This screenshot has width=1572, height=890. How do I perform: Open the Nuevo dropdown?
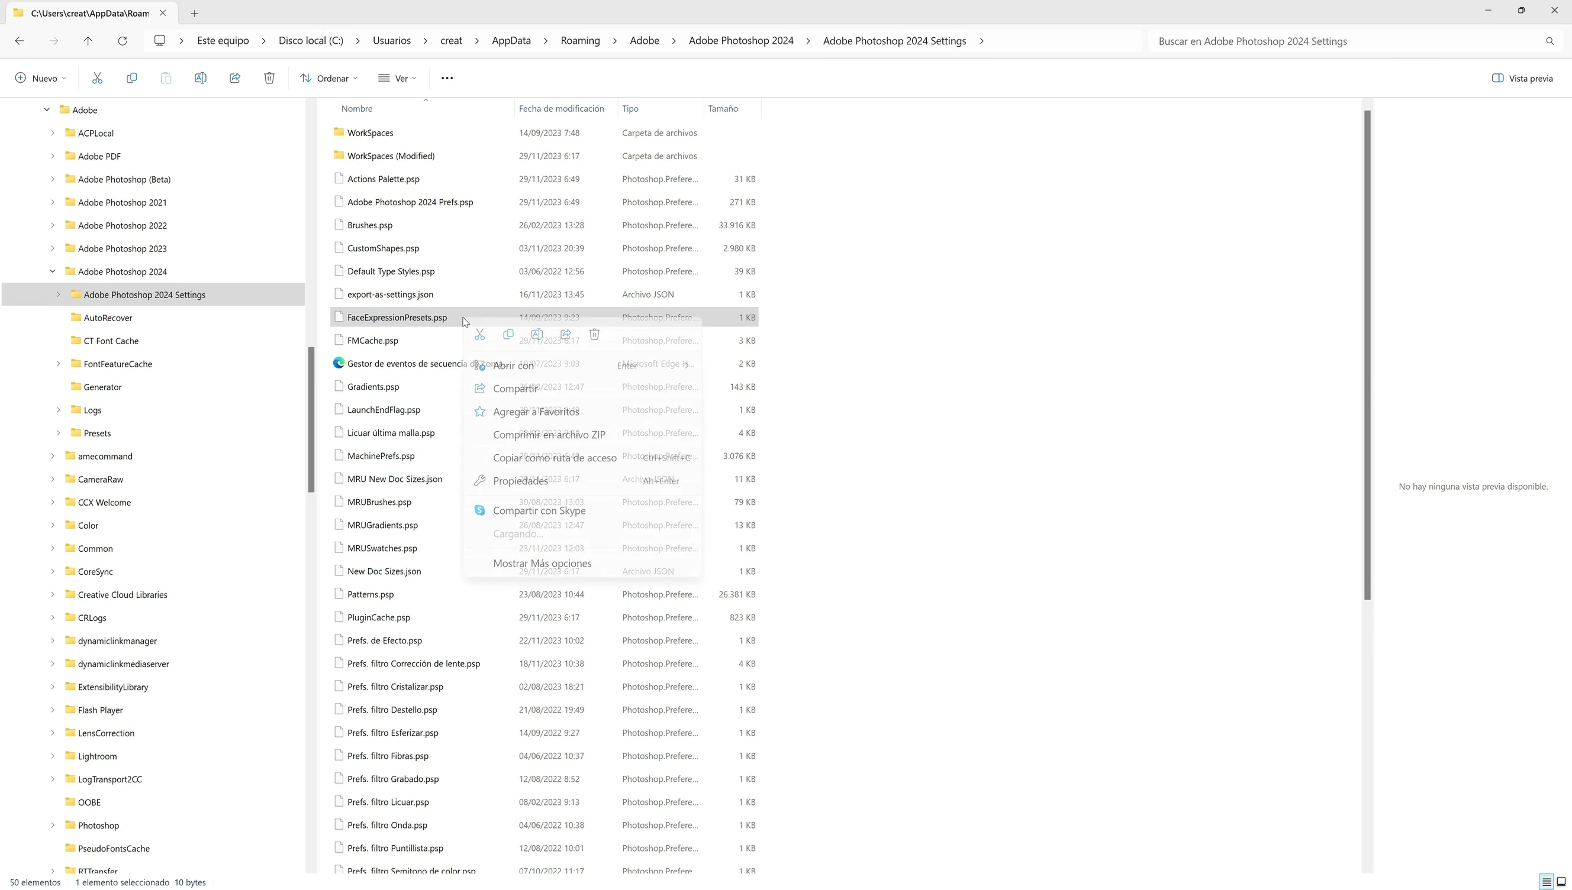click(x=40, y=78)
